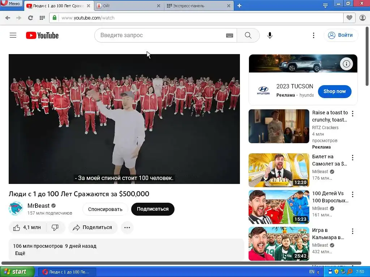Dislike the video with thumbs-down
This screenshot has width=370, height=277.
click(55, 228)
